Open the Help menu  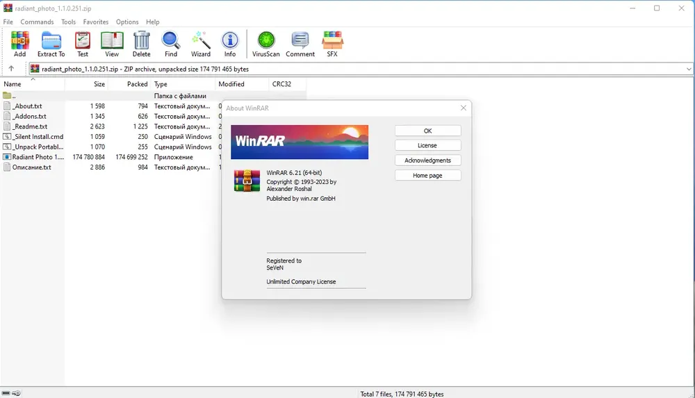tap(152, 22)
